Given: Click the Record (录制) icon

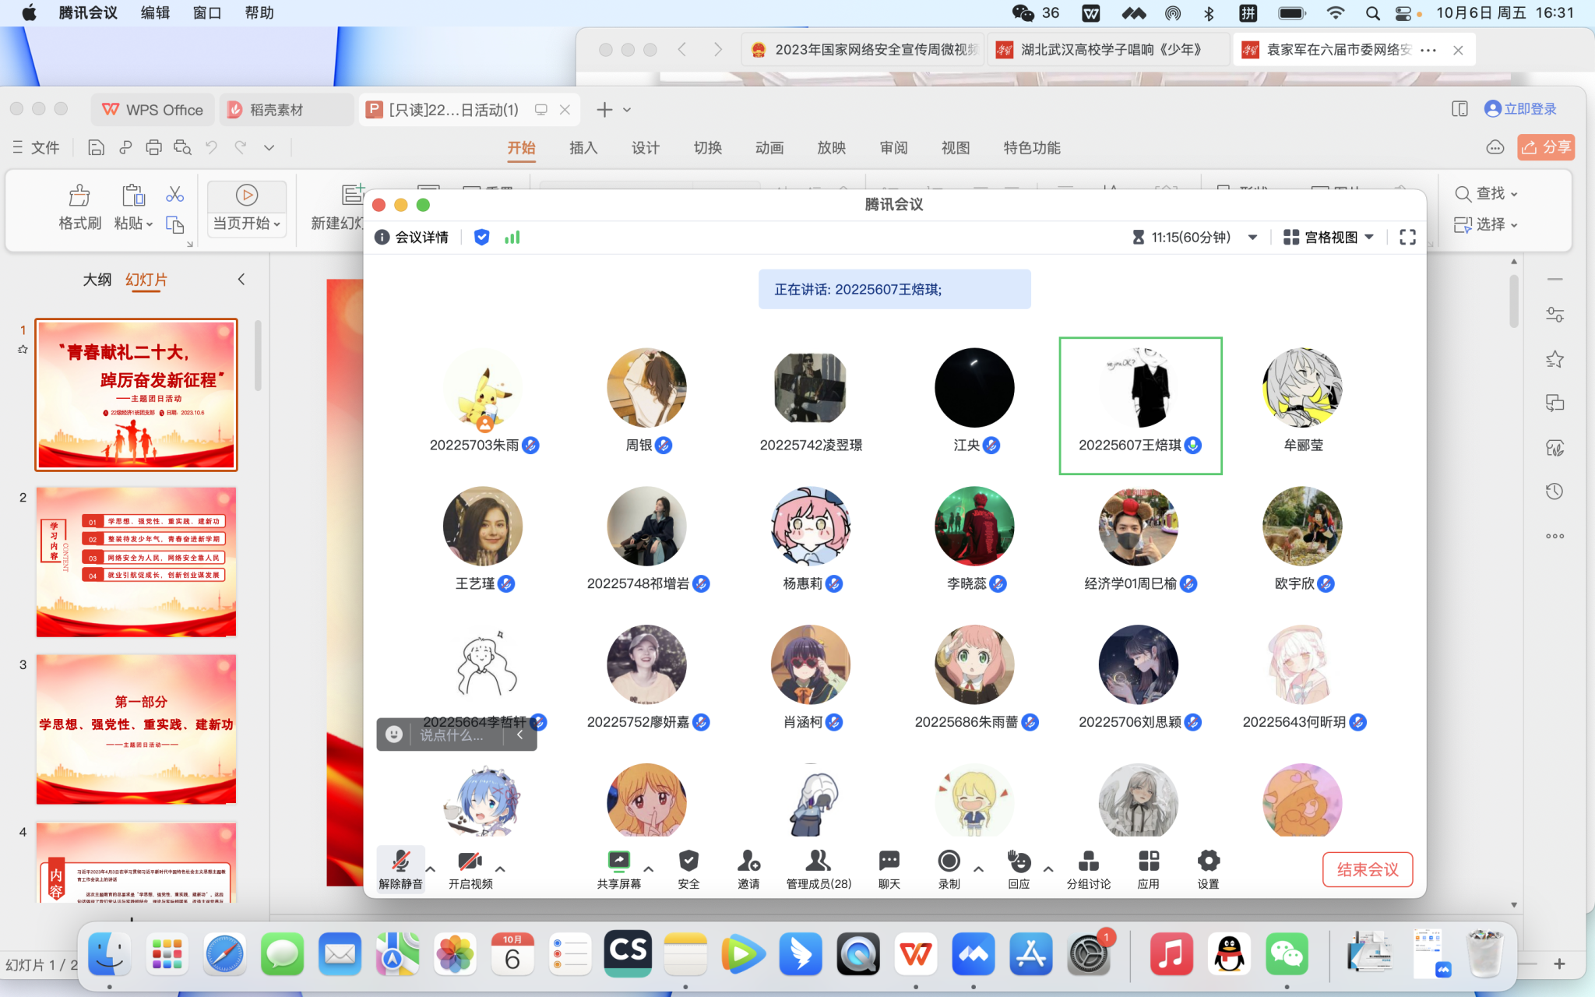Looking at the screenshot, I should click(949, 861).
